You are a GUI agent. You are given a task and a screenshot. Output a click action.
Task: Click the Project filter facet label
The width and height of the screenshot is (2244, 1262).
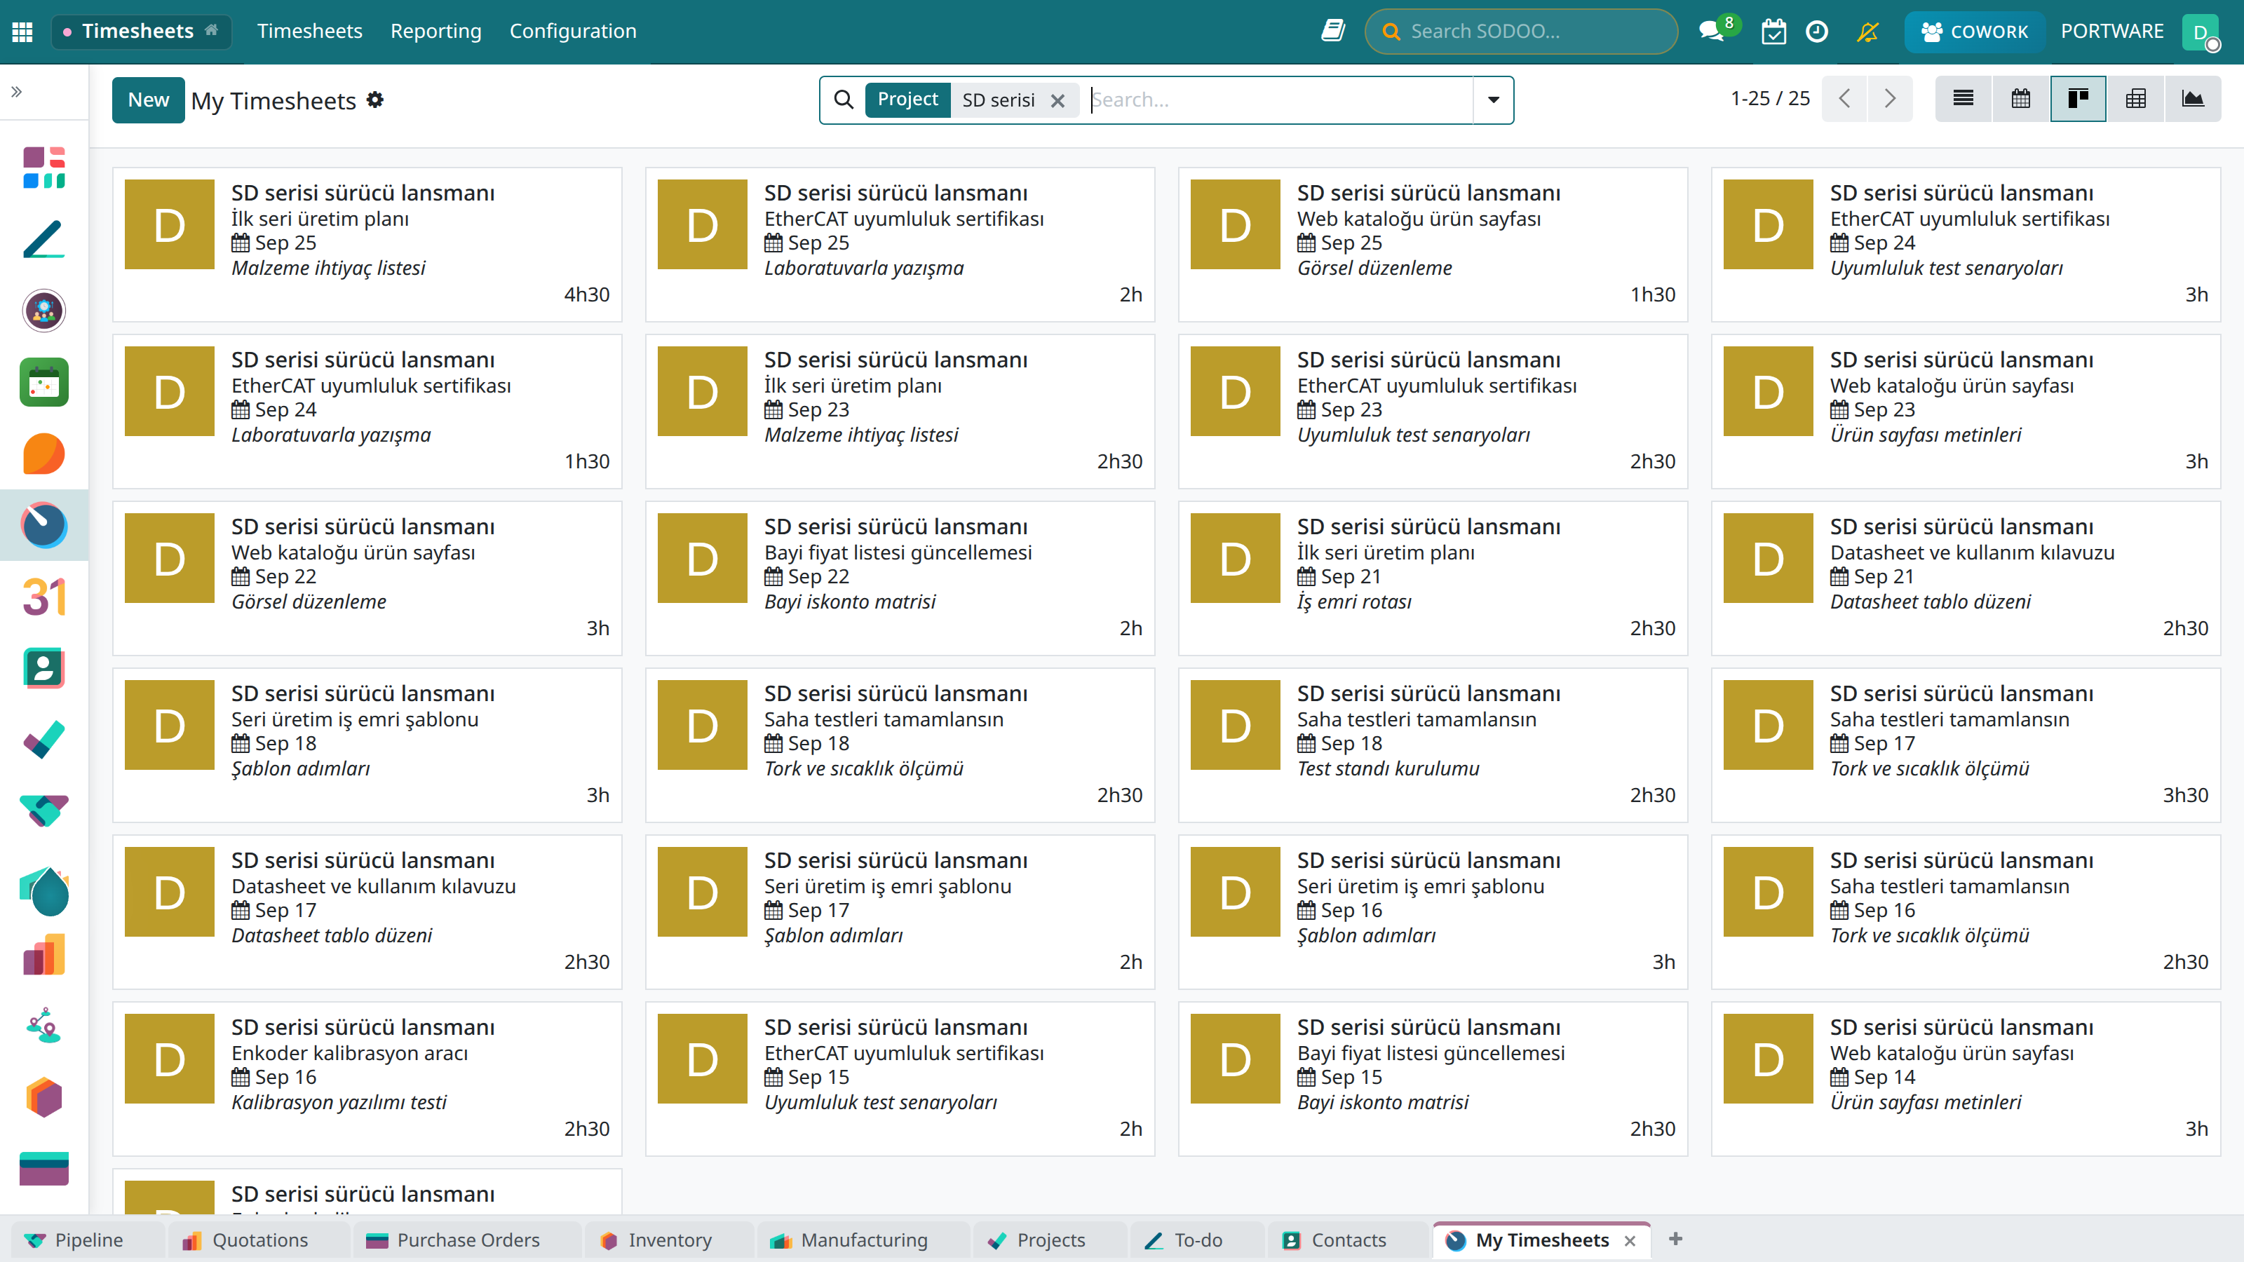coord(907,100)
